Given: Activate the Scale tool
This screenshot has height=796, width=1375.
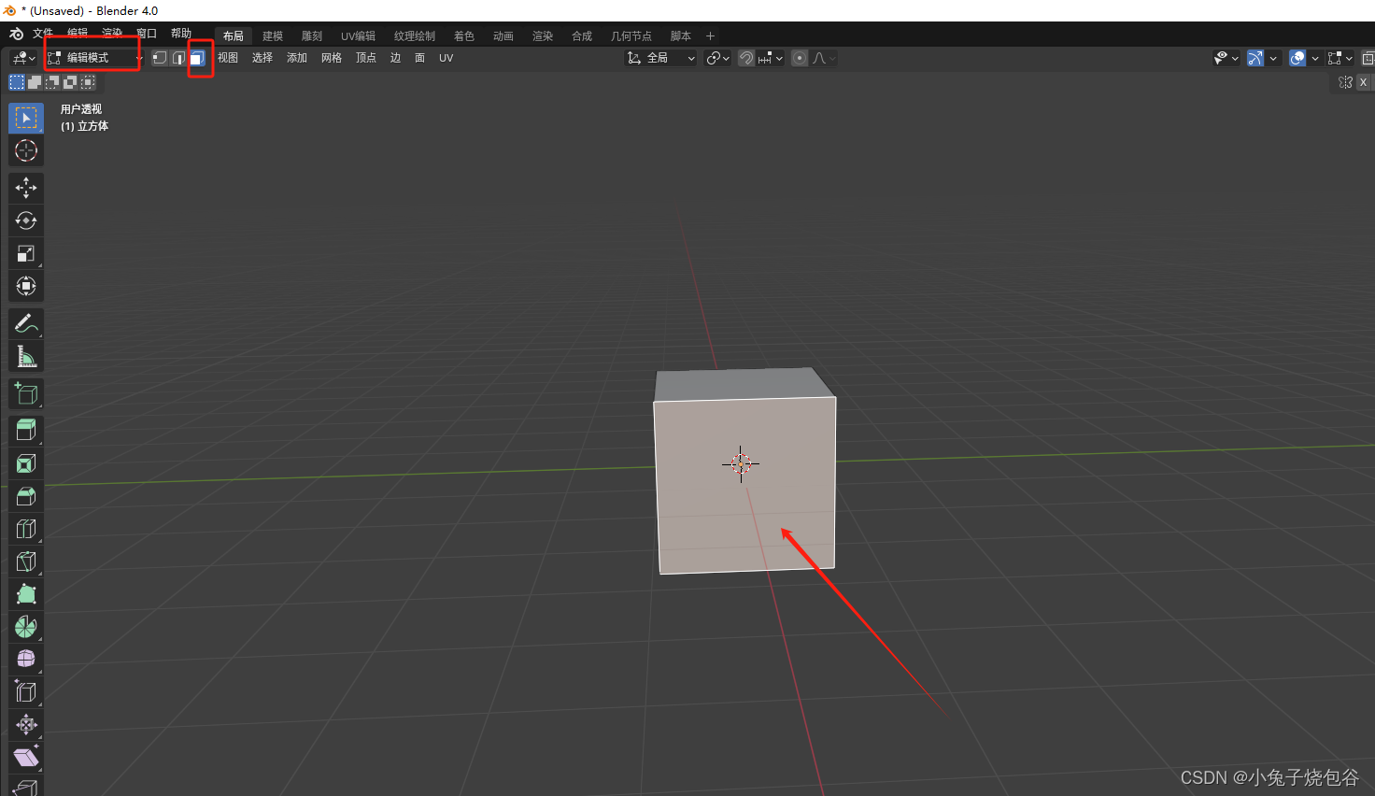Looking at the screenshot, I should 26,253.
